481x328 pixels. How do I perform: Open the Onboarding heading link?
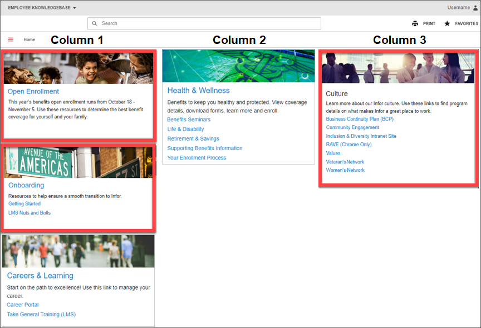point(26,185)
